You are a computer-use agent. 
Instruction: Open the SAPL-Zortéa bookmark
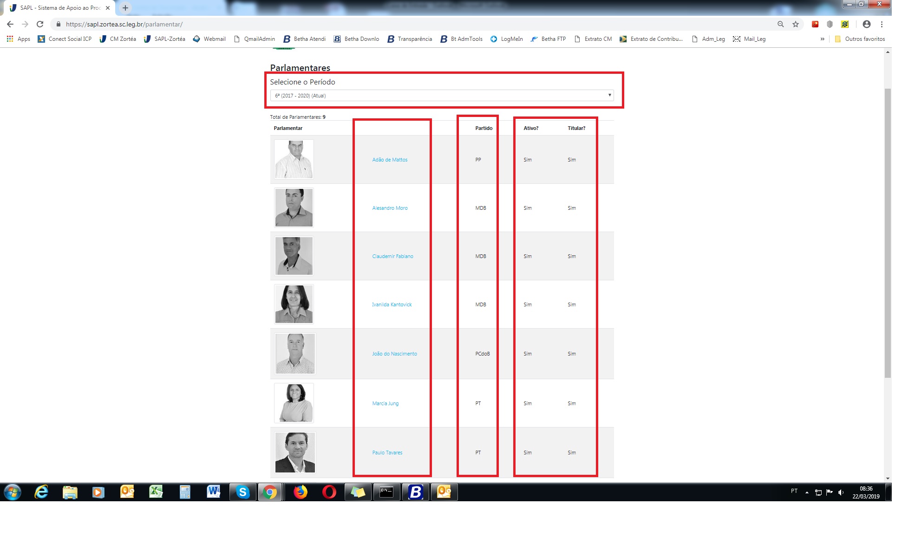[164, 39]
